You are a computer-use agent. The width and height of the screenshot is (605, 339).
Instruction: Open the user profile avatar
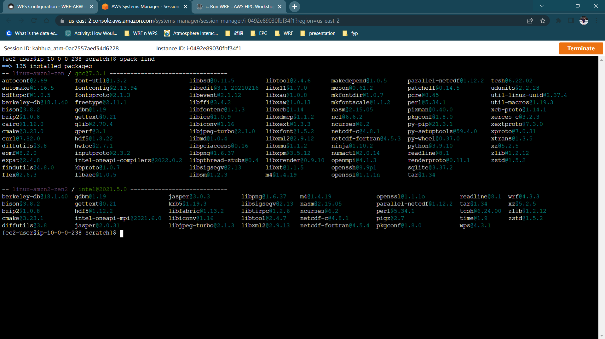[584, 21]
